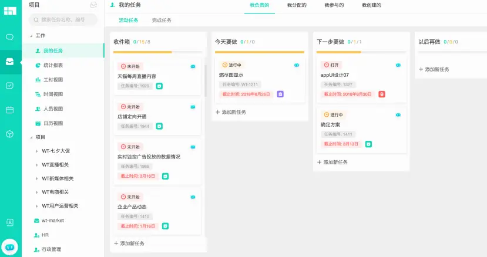
Task: Expand the WT新媒体相关 project
Action: pos(36,178)
